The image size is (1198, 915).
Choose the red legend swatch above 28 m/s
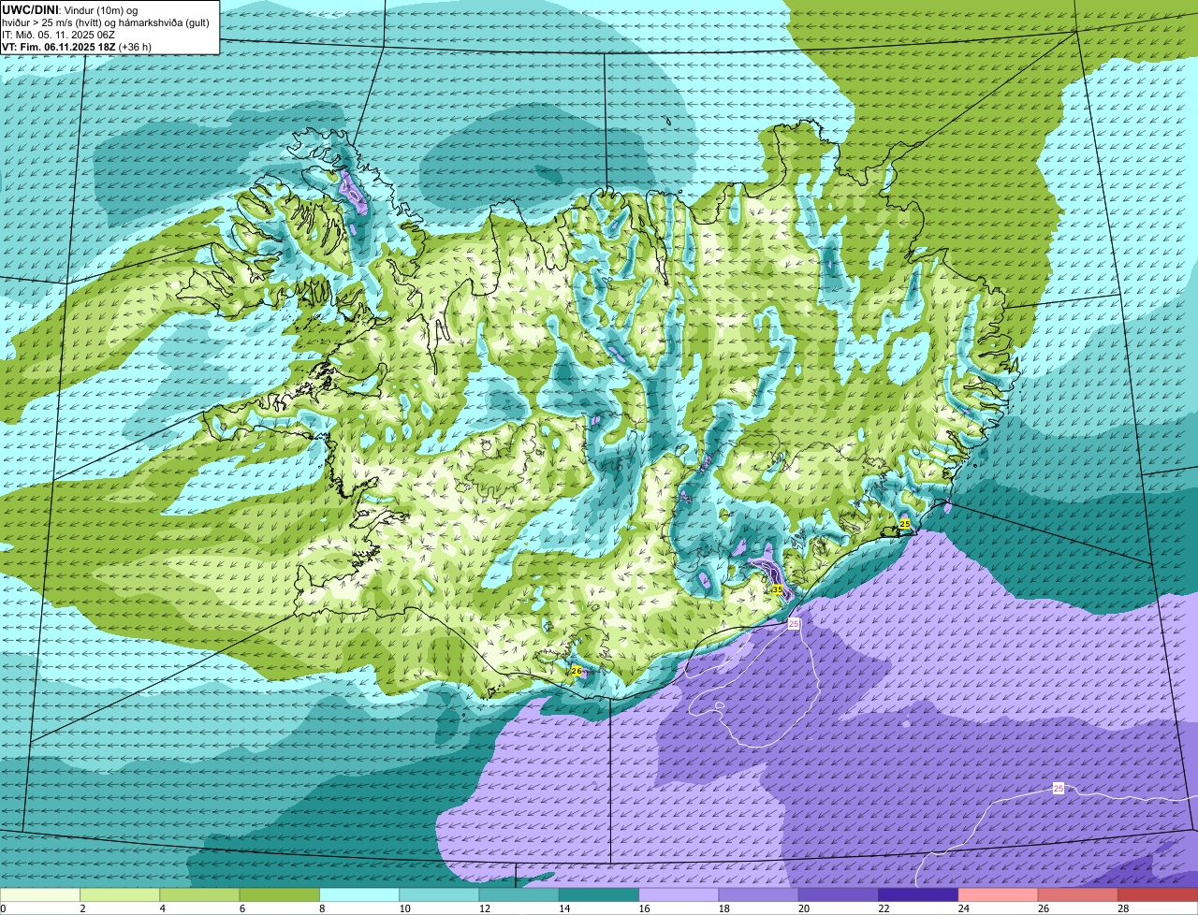1158,894
